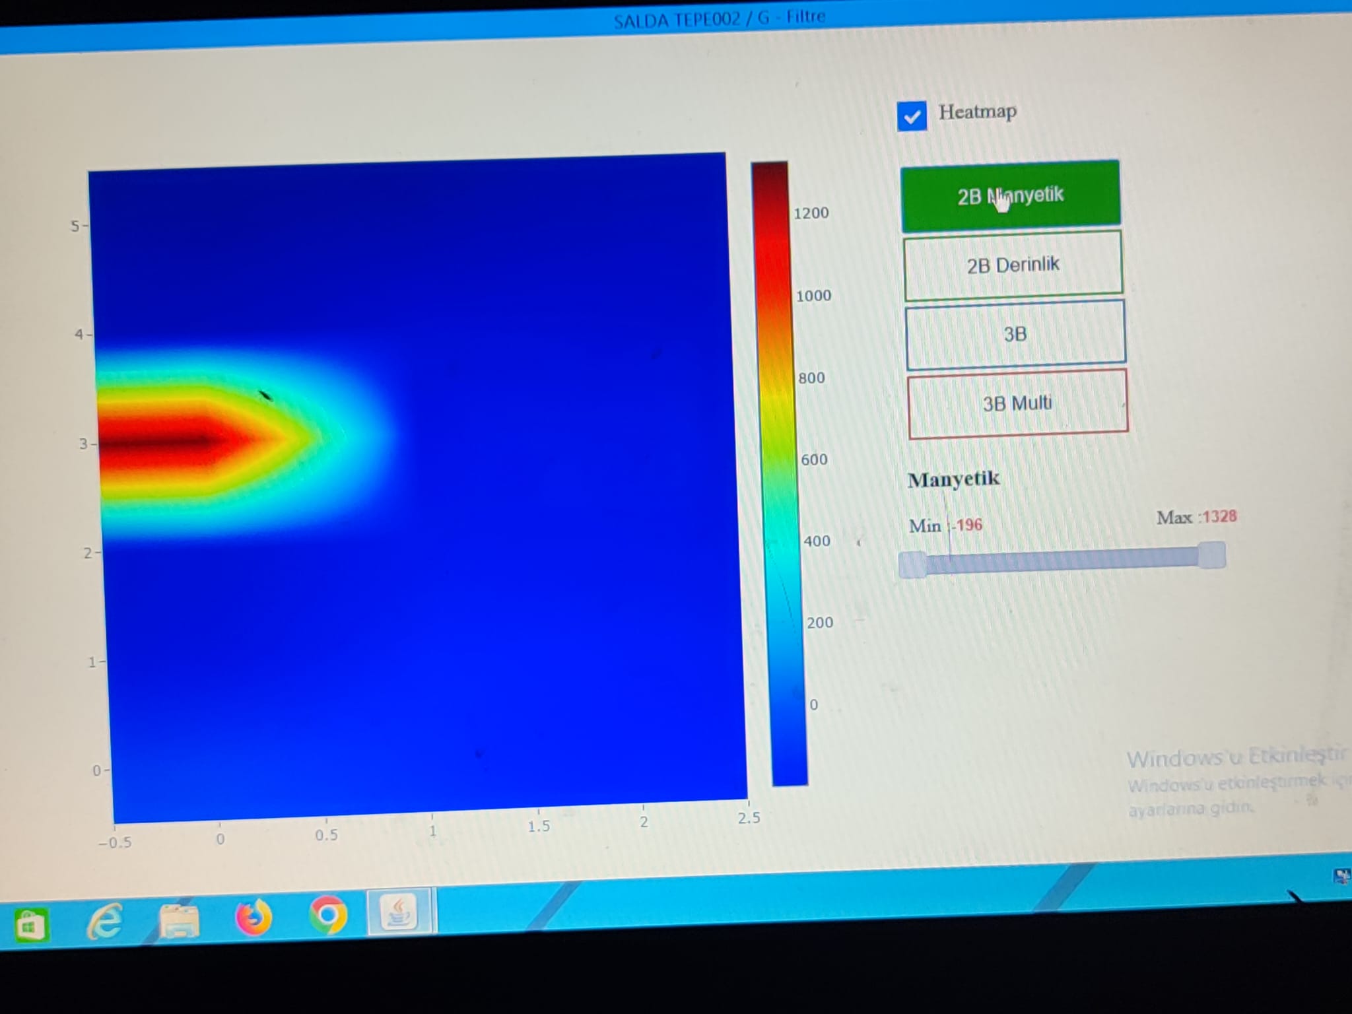The image size is (1352, 1014).
Task: Click the Manyetik minimum slider handle
Action: (x=913, y=564)
